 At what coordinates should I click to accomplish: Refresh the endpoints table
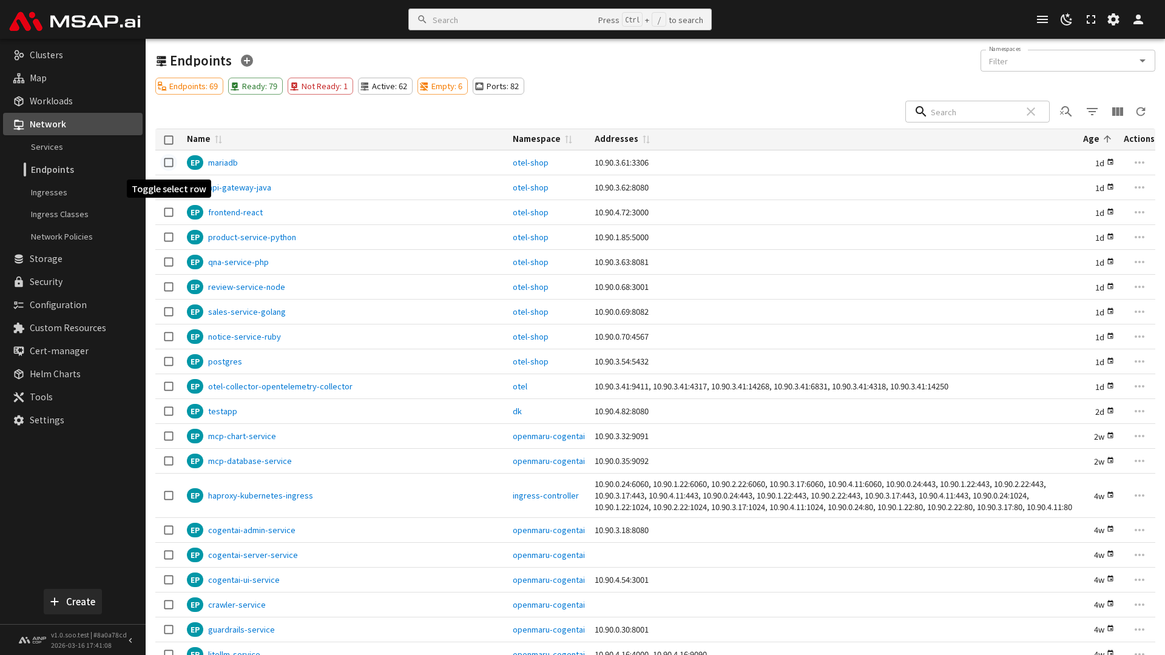(x=1141, y=112)
